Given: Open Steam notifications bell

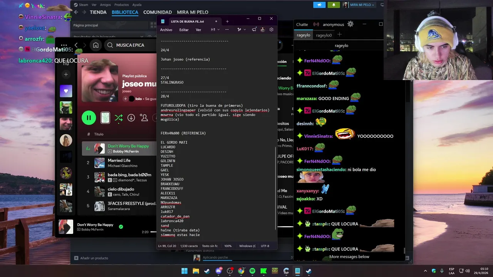Looking at the screenshot, I should tap(334, 5).
